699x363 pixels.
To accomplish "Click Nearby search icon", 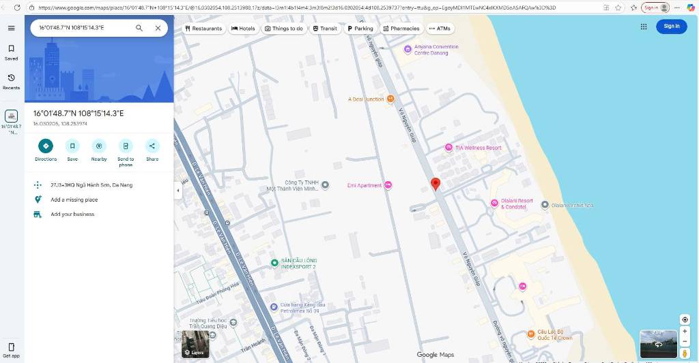I will coord(99,146).
